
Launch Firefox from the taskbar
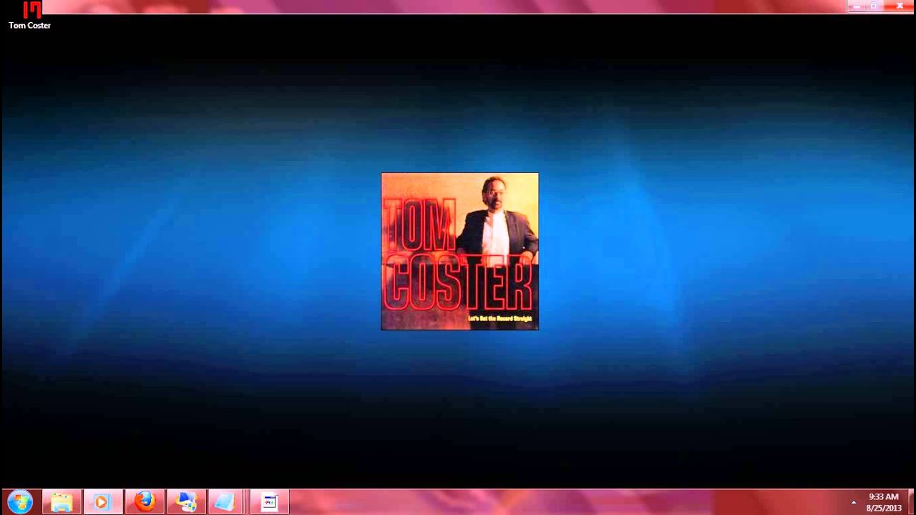pyautogui.click(x=145, y=502)
